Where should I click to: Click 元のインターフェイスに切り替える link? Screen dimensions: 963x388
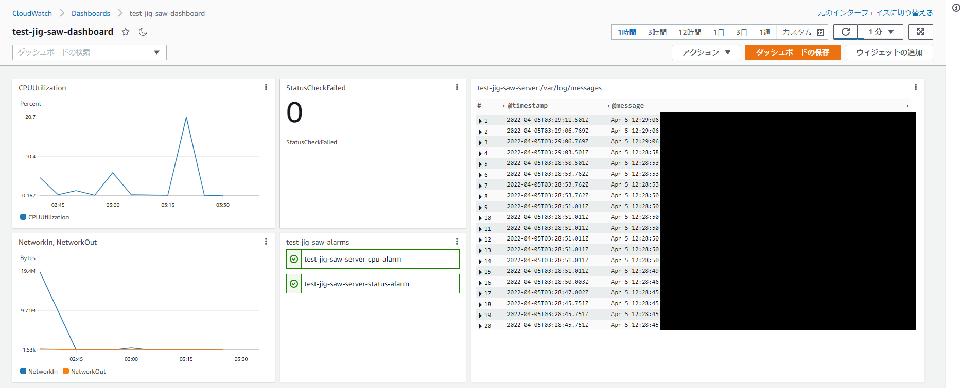tap(875, 13)
